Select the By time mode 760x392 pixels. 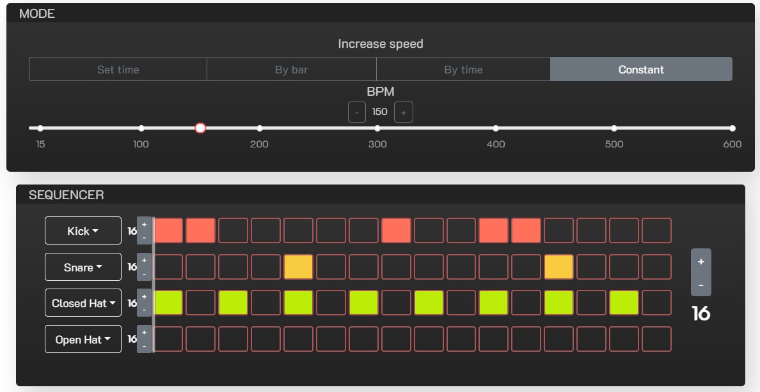(x=463, y=69)
